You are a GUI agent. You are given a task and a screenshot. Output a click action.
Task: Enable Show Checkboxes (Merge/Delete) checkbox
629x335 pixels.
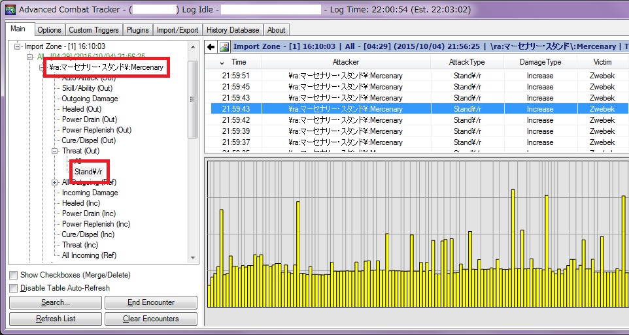point(14,275)
